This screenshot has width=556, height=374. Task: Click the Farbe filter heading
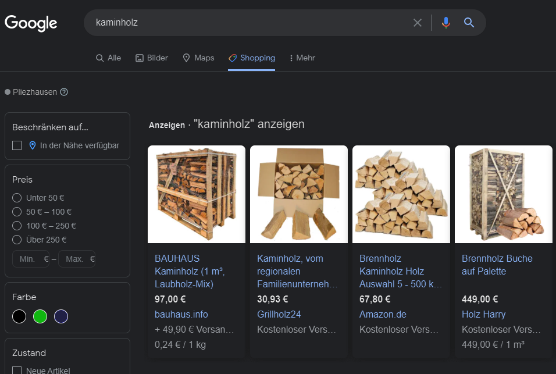click(x=24, y=297)
